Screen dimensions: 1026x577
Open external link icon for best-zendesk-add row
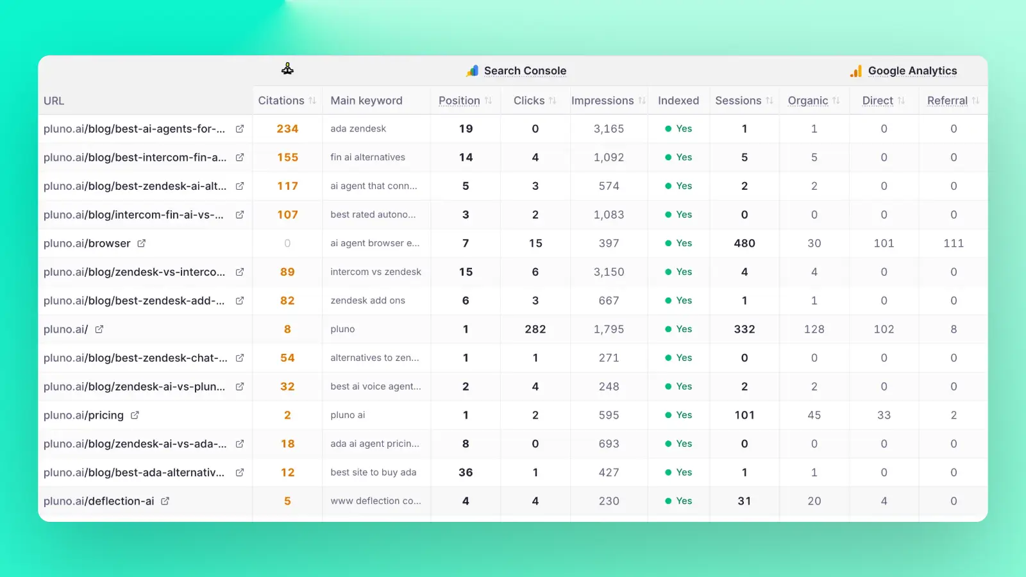point(240,301)
